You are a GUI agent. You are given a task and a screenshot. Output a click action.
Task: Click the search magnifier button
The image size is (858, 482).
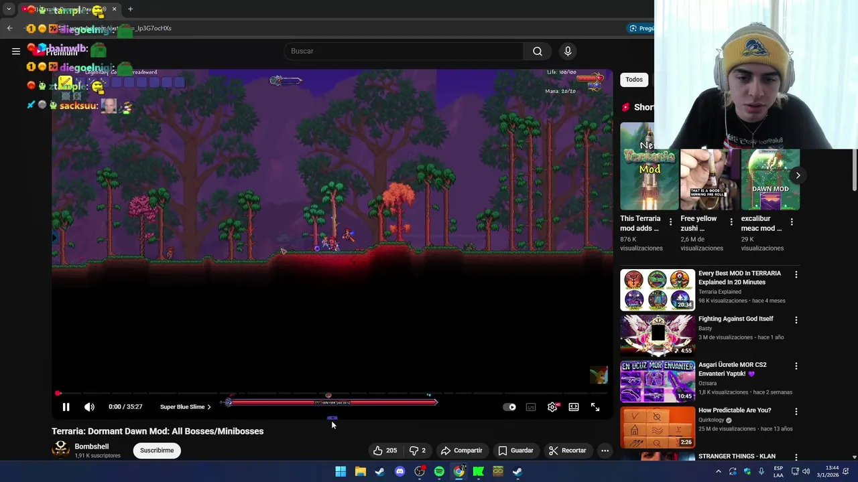[538, 51]
